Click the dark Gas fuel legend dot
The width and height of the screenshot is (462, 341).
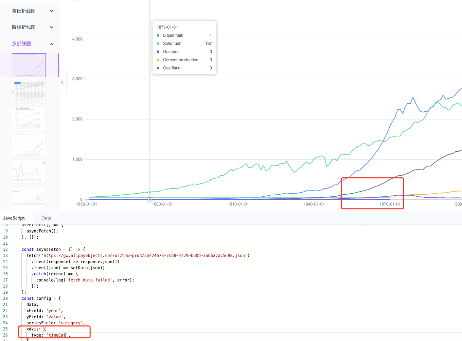point(158,51)
